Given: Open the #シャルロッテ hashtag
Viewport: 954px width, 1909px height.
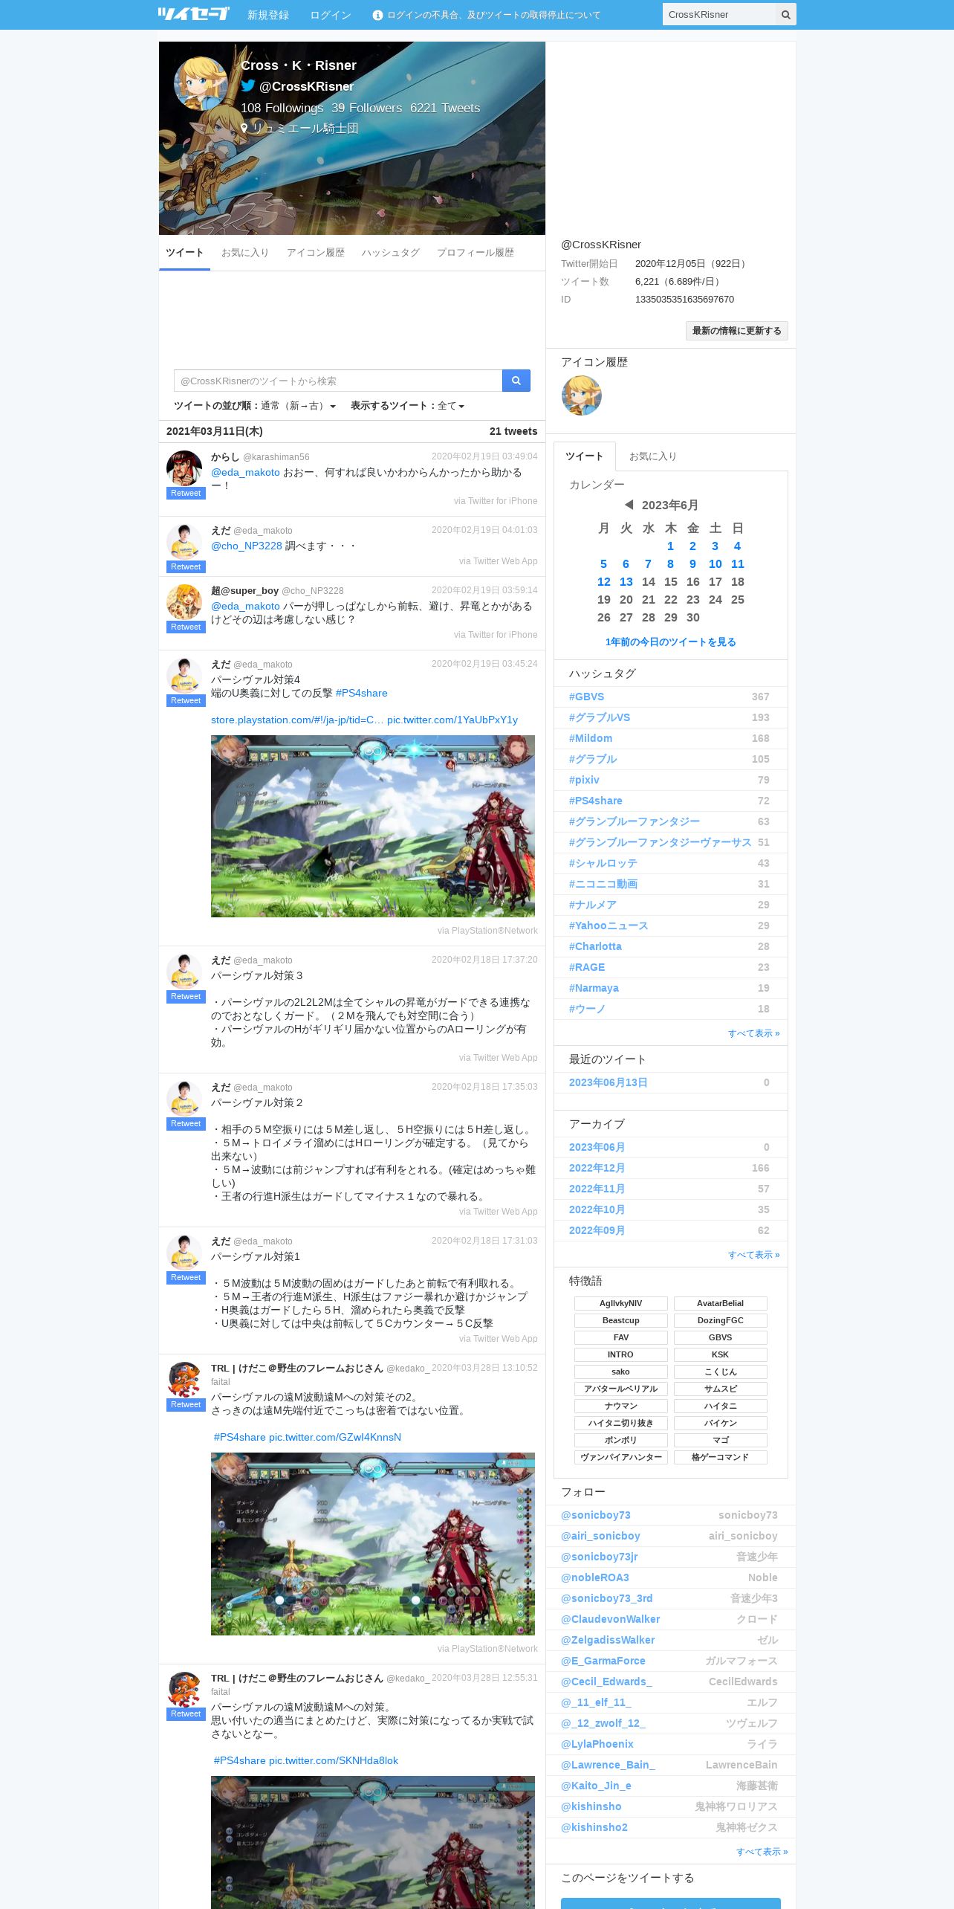Looking at the screenshot, I should pos(603,863).
